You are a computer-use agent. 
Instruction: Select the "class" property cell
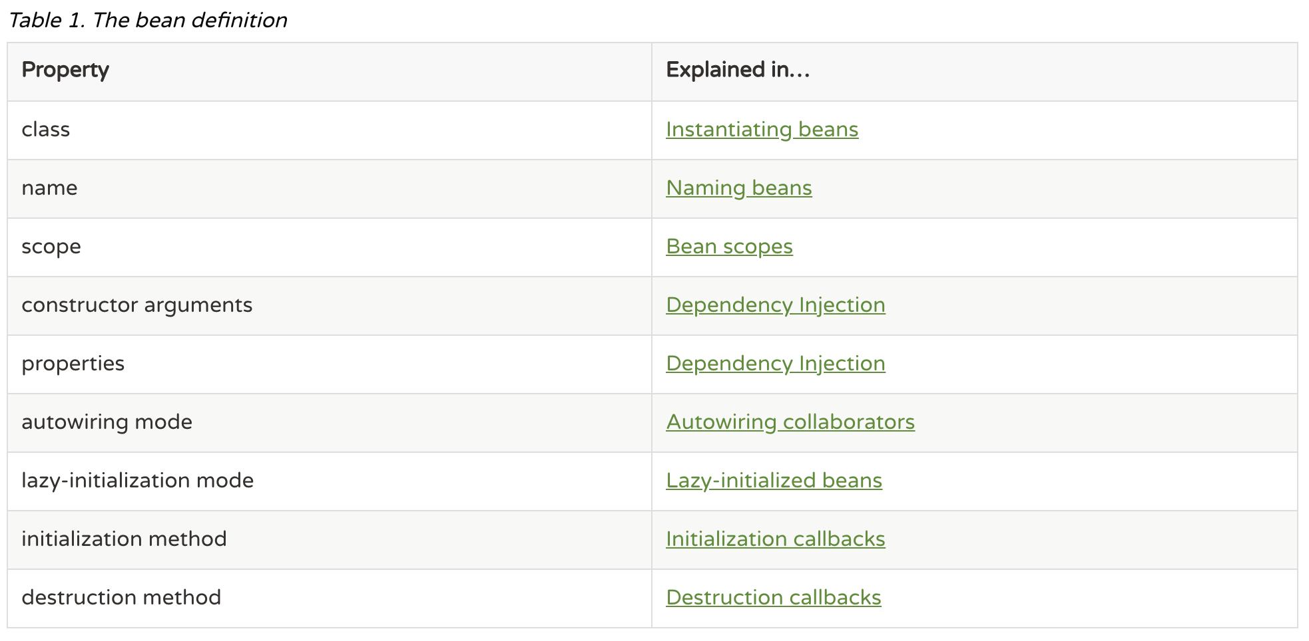click(x=46, y=130)
